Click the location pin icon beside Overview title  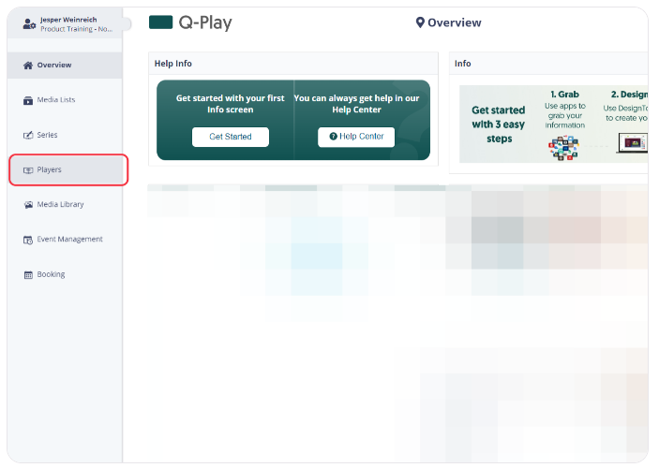pos(420,22)
